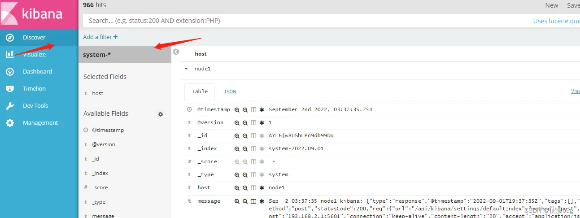Filter for value on _index row
The width and height of the screenshot is (580, 218).
click(237, 148)
